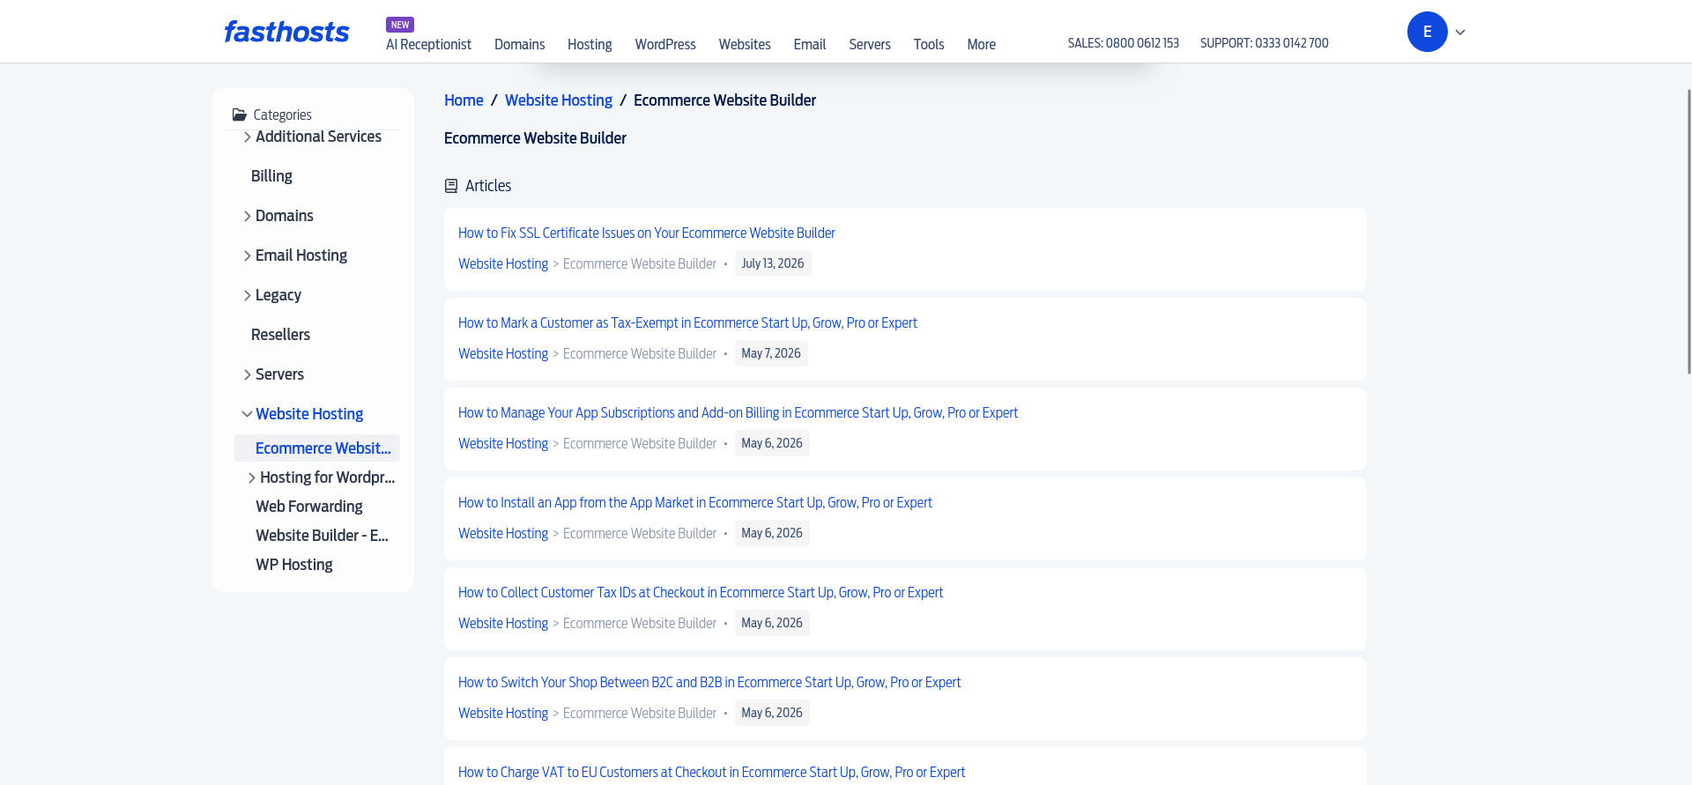
Task: Open Install an App from App Market article
Action: 695,502
